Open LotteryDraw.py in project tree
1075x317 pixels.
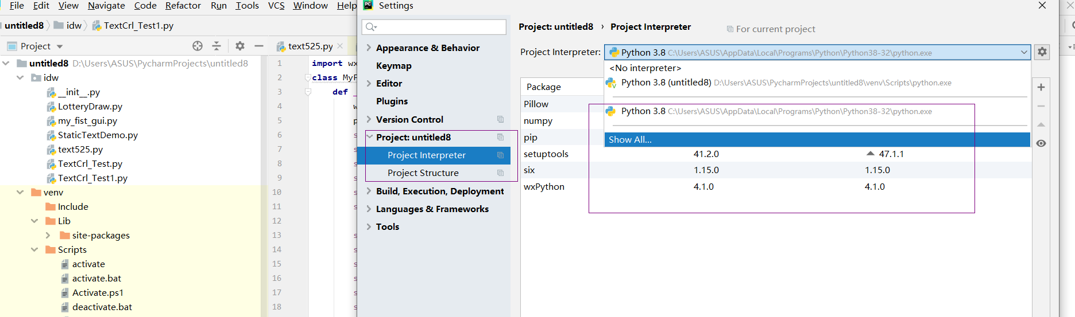pyautogui.click(x=90, y=107)
